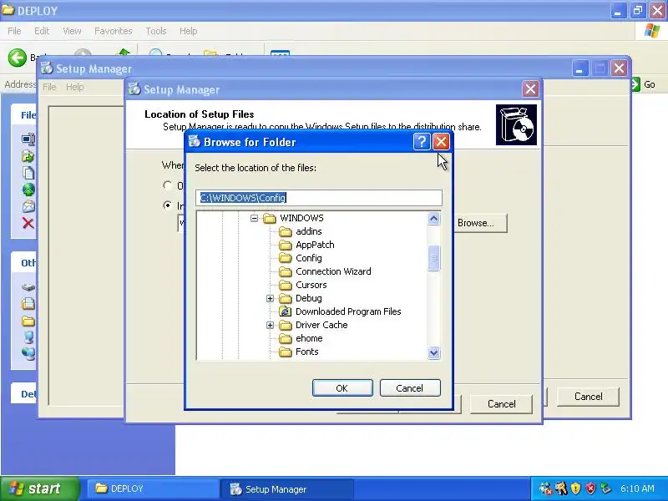This screenshot has width=668, height=501.
Task: Click the 'Fonts' folder name
Action: coord(306,352)
